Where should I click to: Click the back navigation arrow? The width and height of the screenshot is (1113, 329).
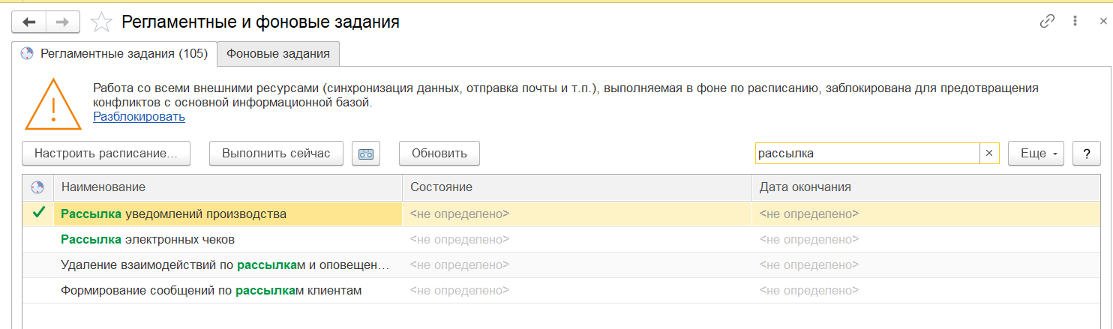[29, 22]
